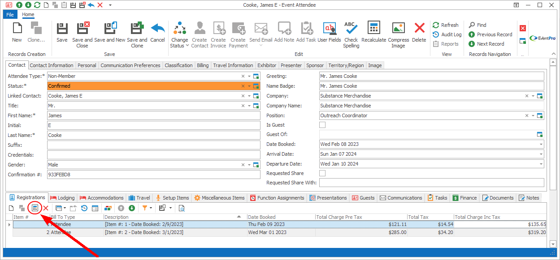
Task: Click the Save and New ribbon icon
Action: point(110,29)
